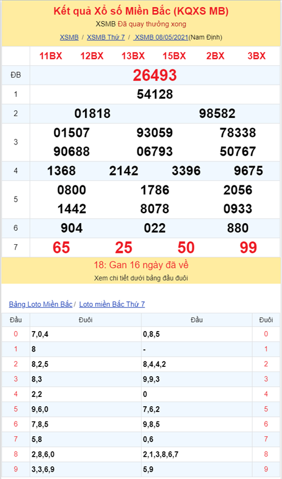Click loto head values 2,1,3,8,6,7
Screen dimensions: 282x479
160,454
